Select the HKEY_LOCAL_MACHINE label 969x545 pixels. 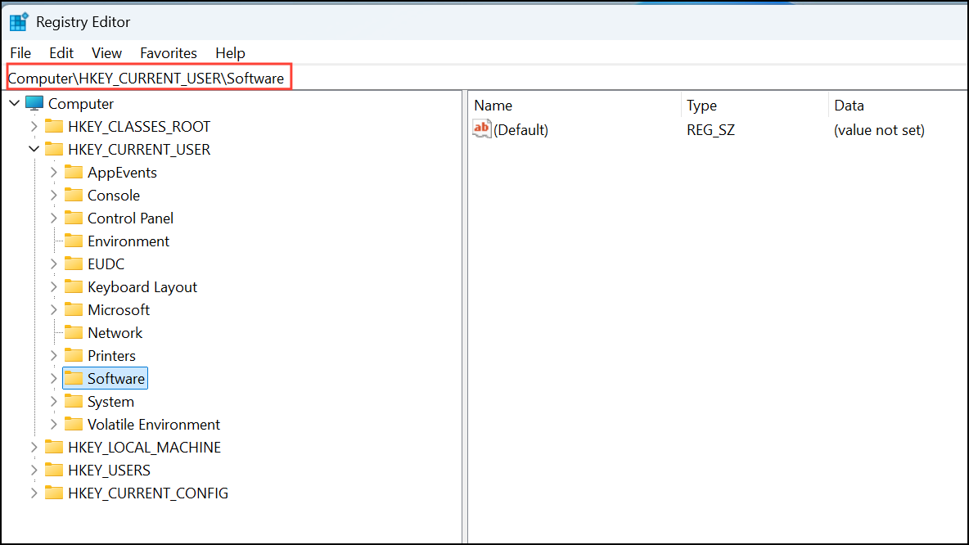[x=144, y=448]
